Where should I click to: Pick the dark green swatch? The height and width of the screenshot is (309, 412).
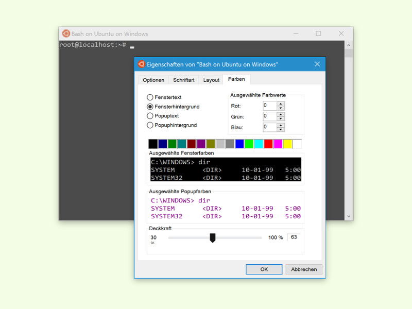click(x=172, y=144)
